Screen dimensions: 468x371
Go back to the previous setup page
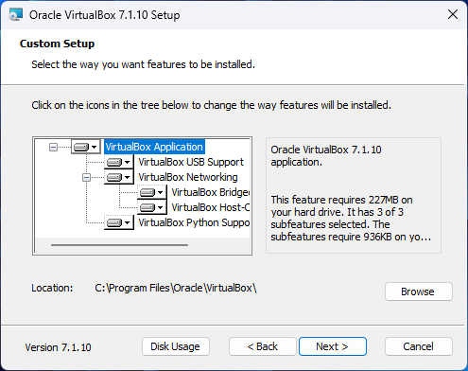pyautogui.click(x=263, y=346)
